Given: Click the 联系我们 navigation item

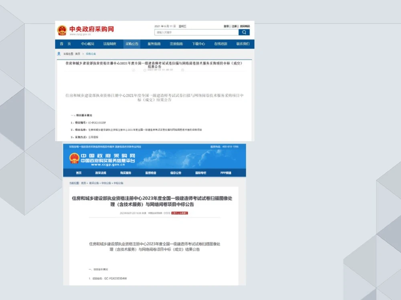Looking at the screenshot, I should [243, 44].
